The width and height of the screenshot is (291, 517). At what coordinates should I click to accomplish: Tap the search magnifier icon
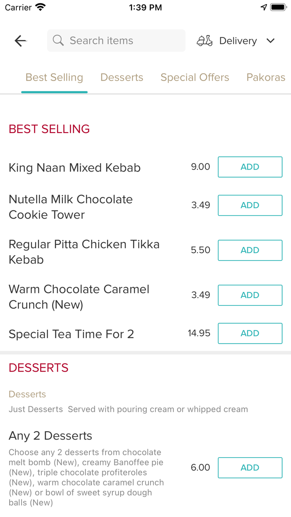click(59, 41)
